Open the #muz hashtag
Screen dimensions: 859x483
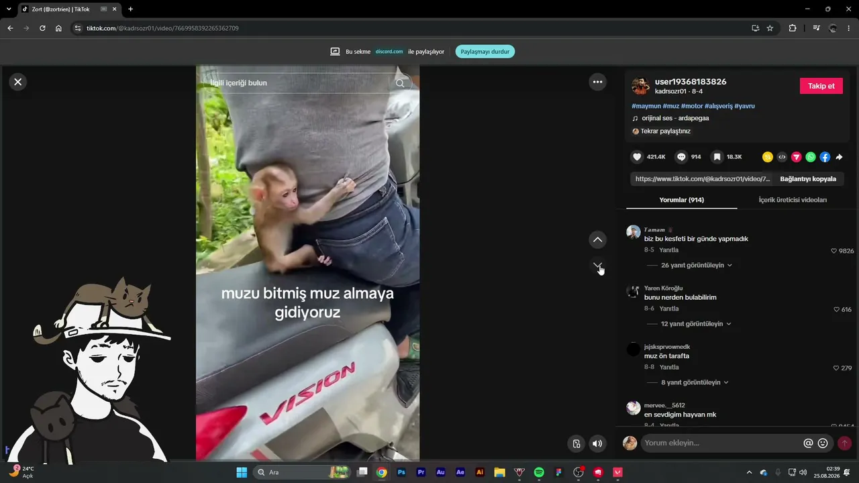[671, 106]
